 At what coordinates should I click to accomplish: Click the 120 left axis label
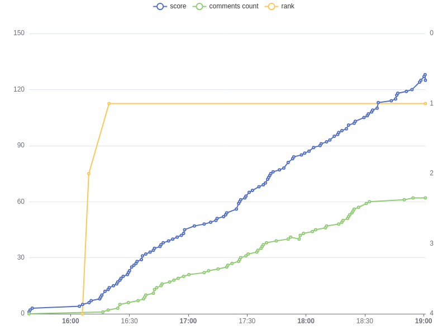click(19, 89)
